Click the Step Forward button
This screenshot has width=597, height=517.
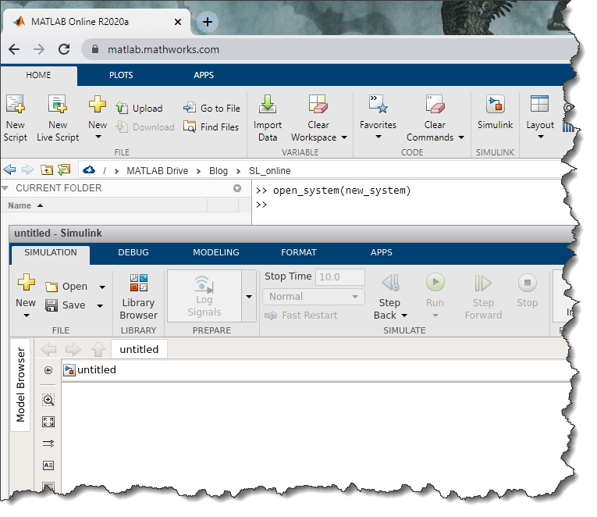pyautogui.click(x=483, y=296)
